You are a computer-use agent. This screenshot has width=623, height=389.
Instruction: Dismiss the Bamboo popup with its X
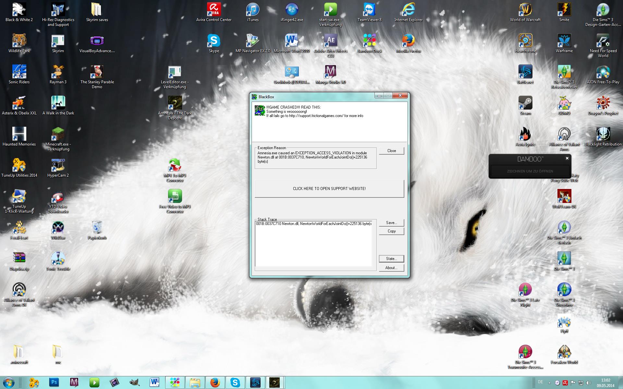tap(567, 158)
